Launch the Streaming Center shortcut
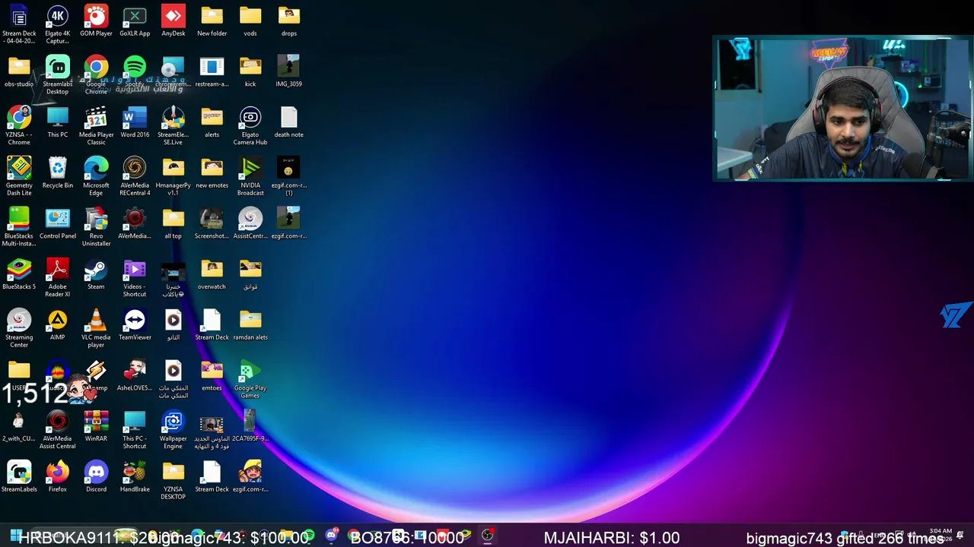 [19, 328]
